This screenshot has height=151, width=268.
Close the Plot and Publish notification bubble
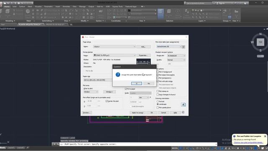point(265,136)
